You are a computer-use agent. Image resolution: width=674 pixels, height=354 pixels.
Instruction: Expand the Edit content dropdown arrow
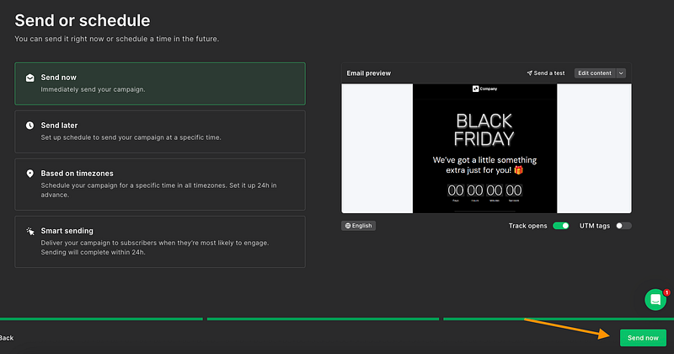[621, 73]
